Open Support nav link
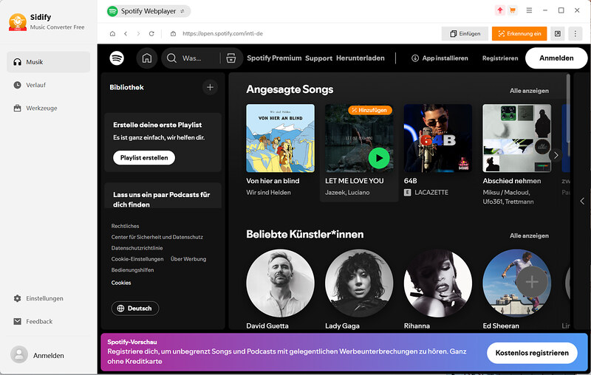591x375 pixels. pos(319,58)
